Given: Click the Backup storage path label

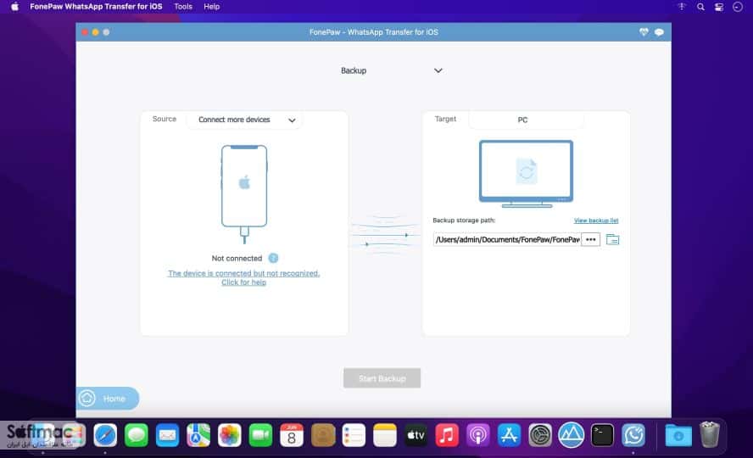Looking at the screenshot, I should [x=464, y=221].
